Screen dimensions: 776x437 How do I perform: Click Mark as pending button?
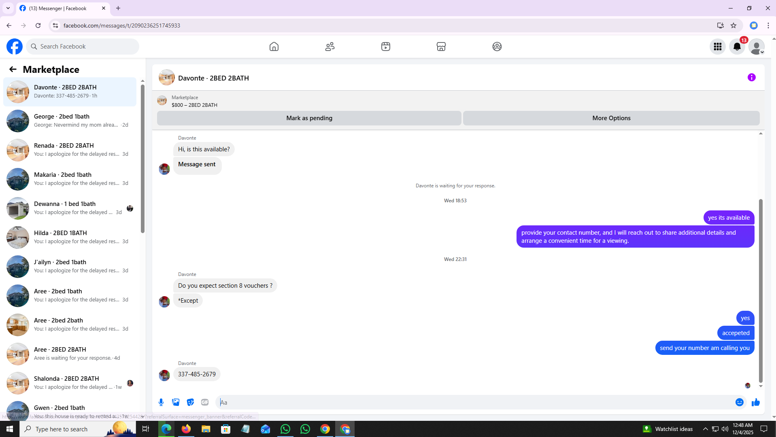pos(309,118)
